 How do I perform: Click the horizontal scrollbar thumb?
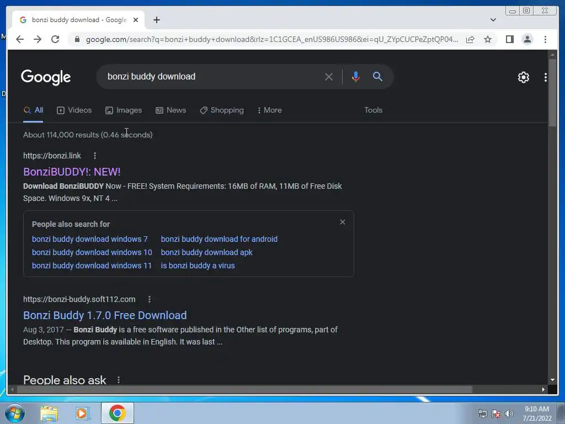pos(245,389)
